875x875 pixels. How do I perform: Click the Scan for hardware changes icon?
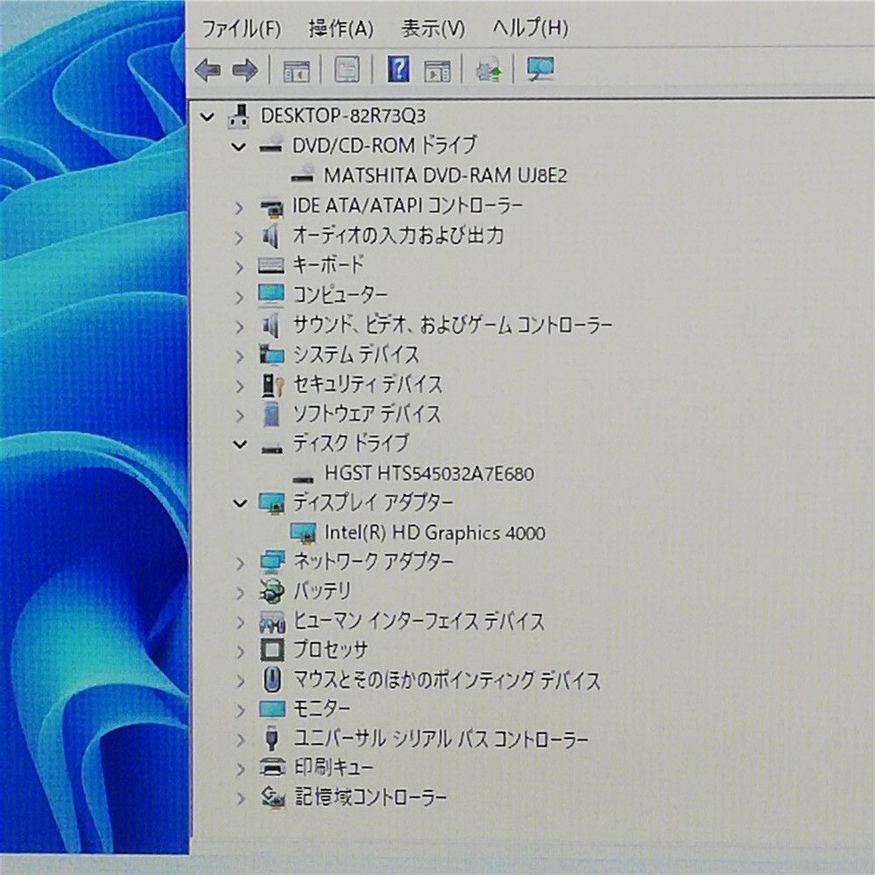click(x=540, y=70)
